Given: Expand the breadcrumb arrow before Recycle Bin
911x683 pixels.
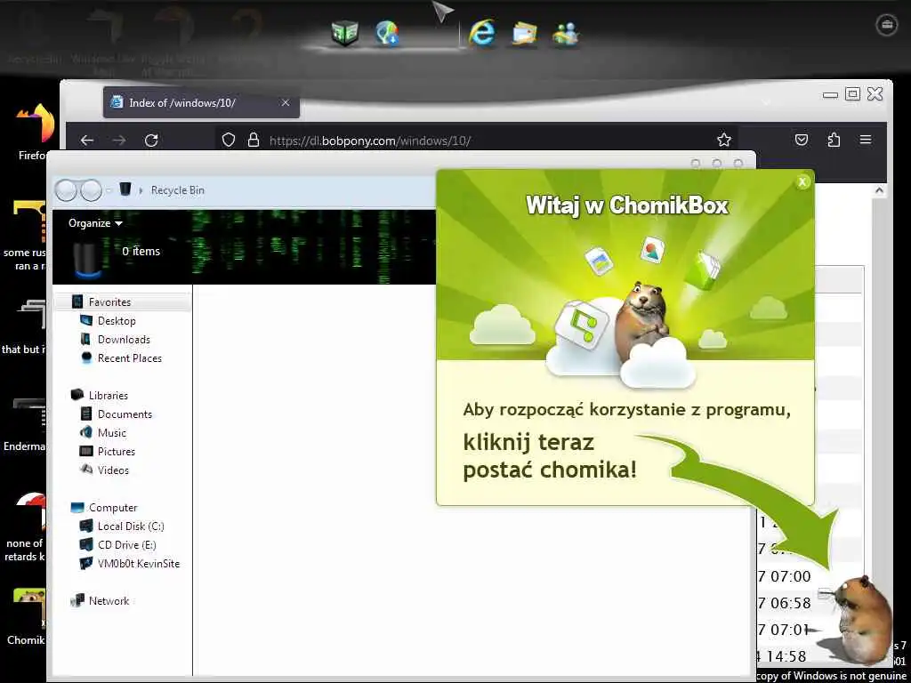Looking at the screenshot, I should pos(141,190).
